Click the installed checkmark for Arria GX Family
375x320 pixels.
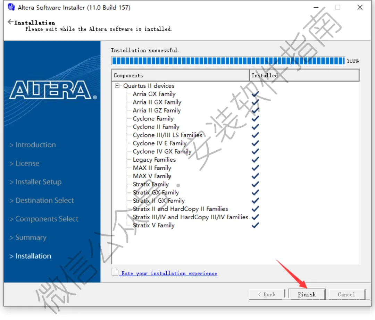coord(256,94)
